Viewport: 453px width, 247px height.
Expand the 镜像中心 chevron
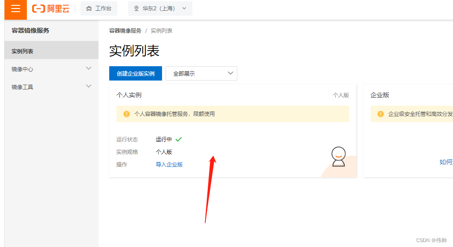point(89,68)
